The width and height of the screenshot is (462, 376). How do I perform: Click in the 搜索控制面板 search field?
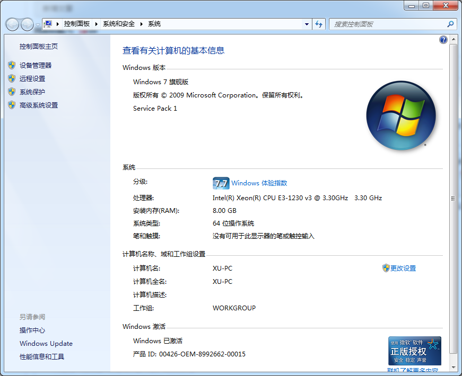point(387,24)
